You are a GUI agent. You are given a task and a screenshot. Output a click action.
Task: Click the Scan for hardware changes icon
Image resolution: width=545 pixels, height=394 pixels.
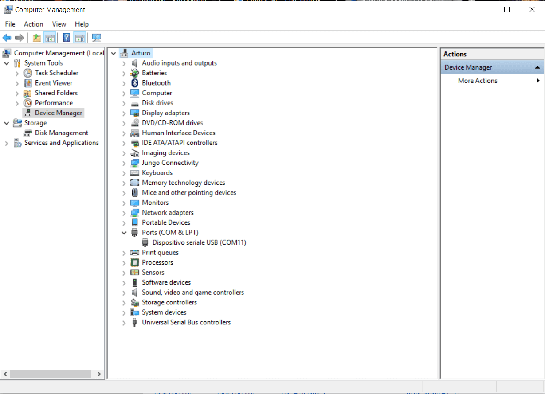coord(96,38)
